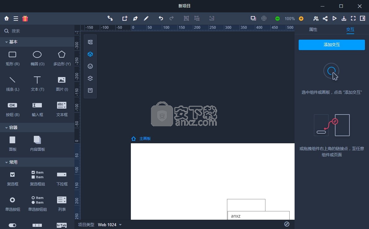Zoom in with orange plus button
Image resolution: width=369 pixels, height=229 pixels.
click(x=301, y=19)
